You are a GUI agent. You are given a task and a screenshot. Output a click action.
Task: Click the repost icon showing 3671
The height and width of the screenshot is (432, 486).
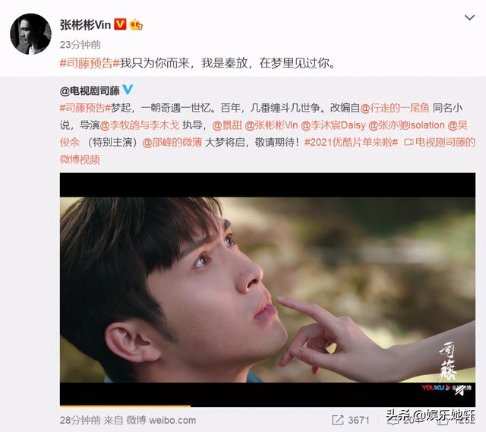(337, 420)
